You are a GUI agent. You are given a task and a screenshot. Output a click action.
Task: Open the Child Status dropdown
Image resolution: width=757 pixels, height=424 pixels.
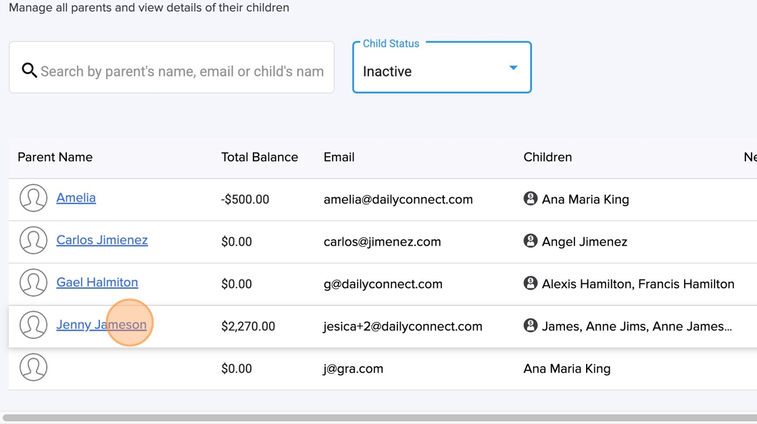[x=433, y=71]
